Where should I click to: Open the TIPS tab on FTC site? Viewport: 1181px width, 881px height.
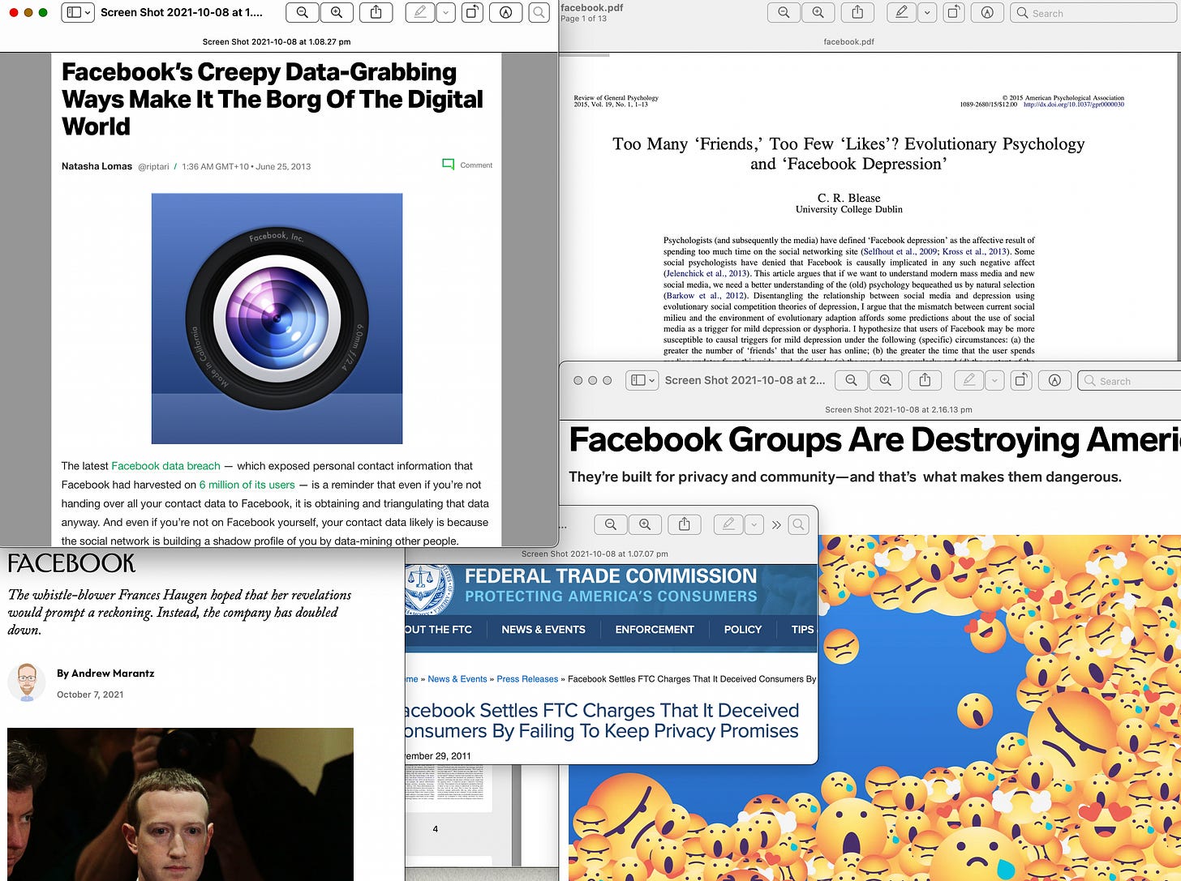pyautogui.click(x=803, y=630)
